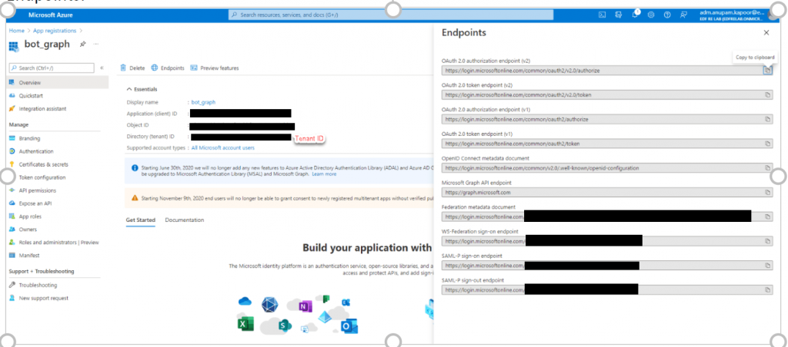
Task: Click the Delete toolbar button
Action: point(132,68)
